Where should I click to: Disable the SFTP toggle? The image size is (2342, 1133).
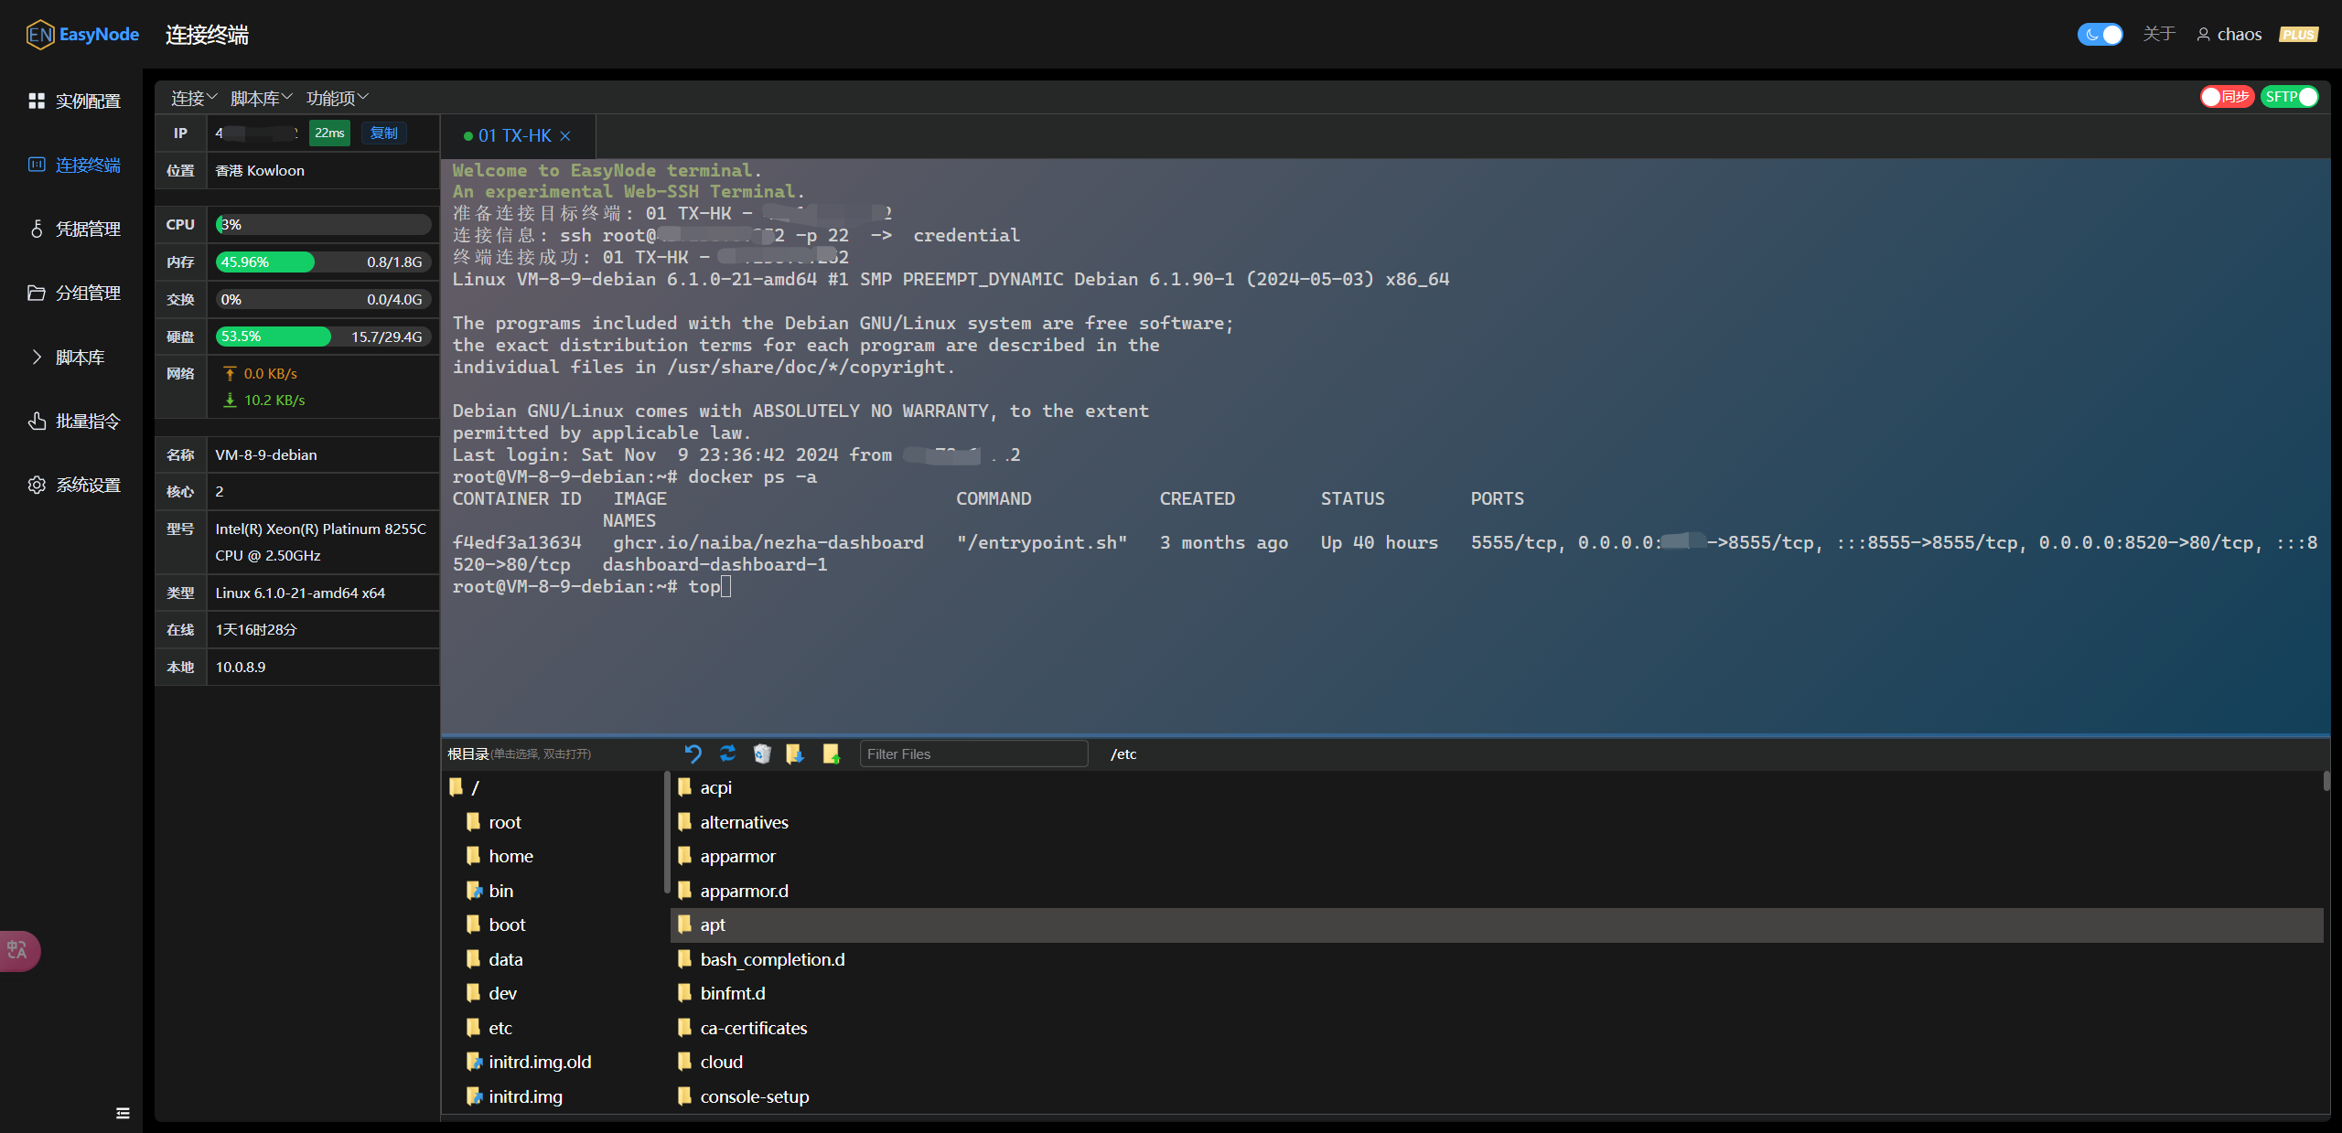tap(2291, 97)
